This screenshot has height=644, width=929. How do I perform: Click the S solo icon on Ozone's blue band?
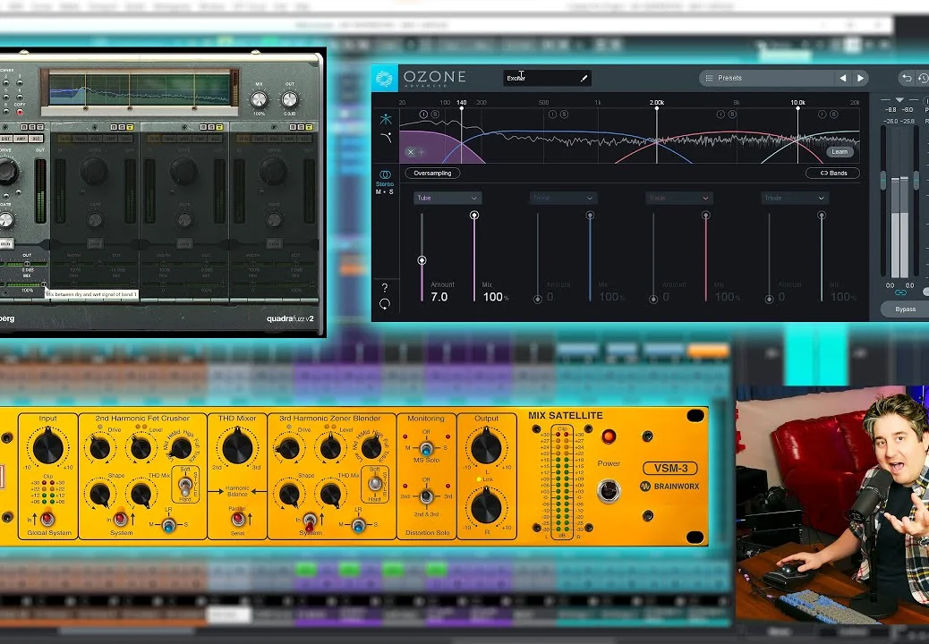(564, 114)
